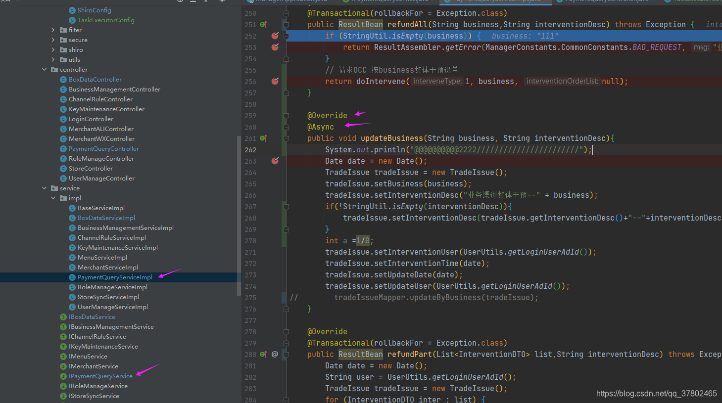Image resolution: width=722 pixels, height=403 pixels.
Task: Open the Project panel settings gear
Action: [221, 1]
